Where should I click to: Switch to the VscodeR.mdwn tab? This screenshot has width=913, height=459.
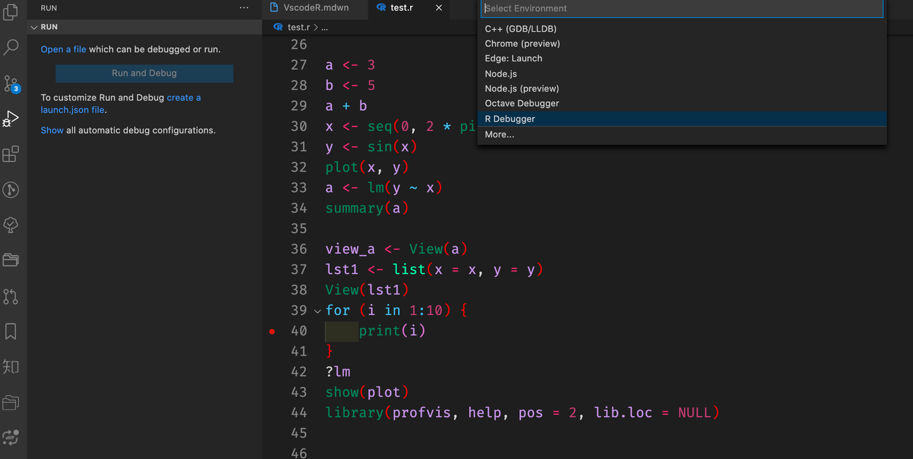(x=314, y=8)
